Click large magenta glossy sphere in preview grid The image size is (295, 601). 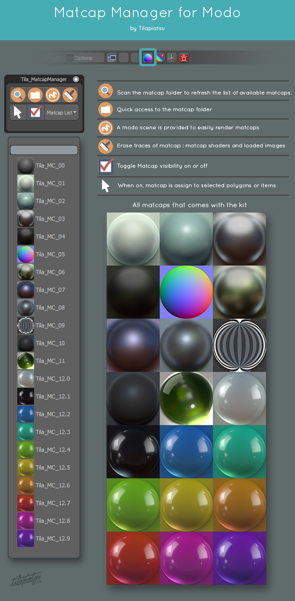coord(186,558)
